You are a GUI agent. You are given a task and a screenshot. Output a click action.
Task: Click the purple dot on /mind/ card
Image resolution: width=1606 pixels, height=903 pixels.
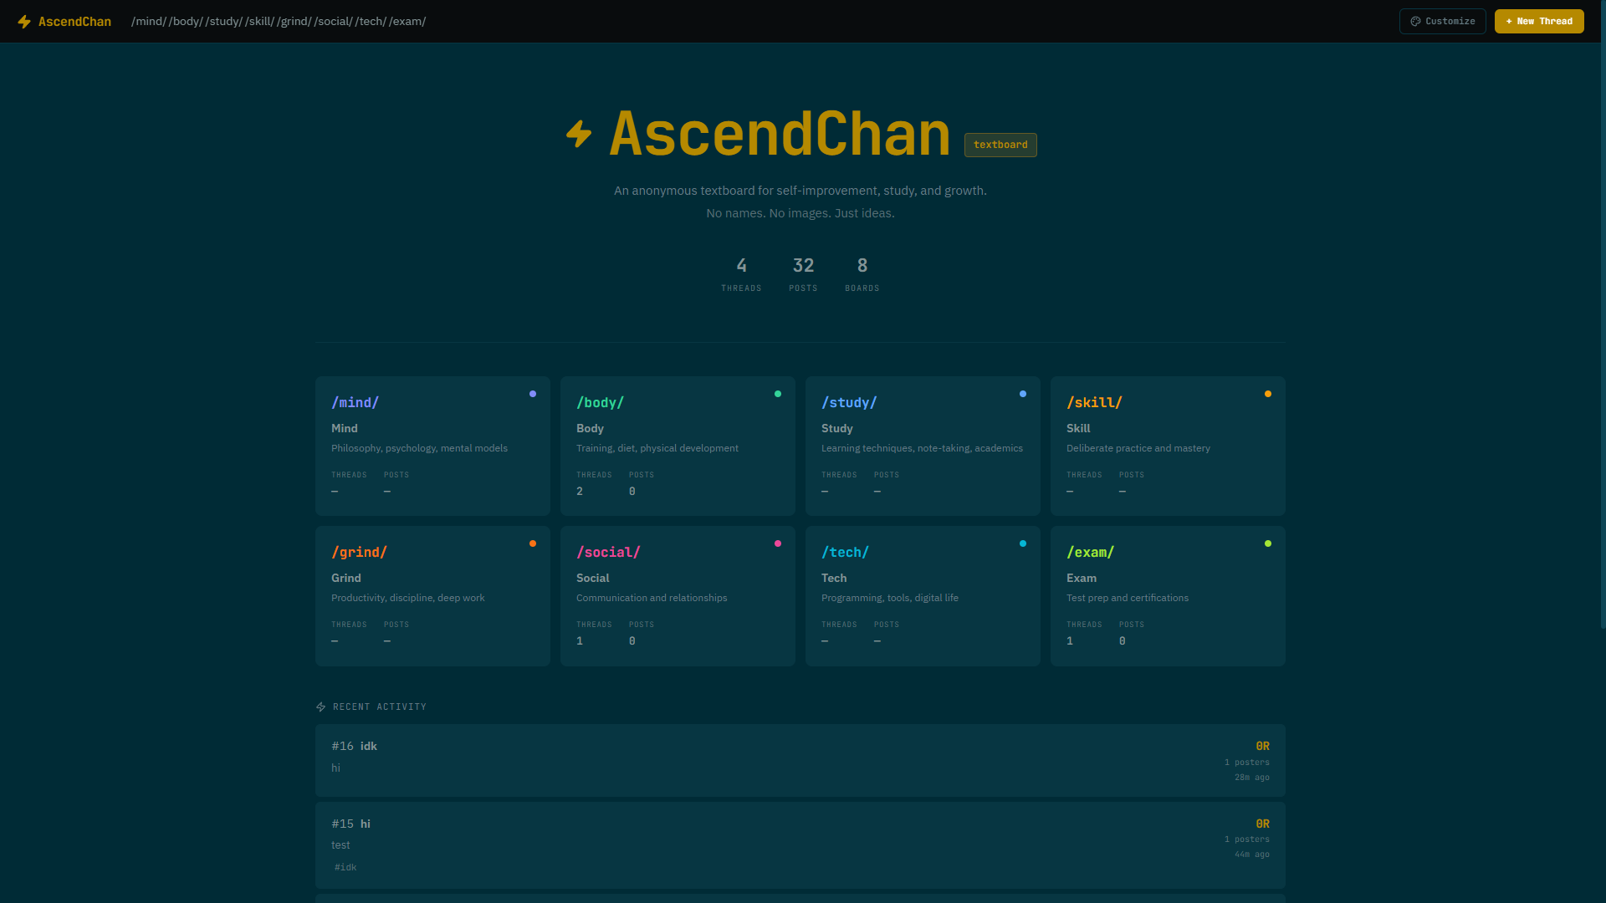click(533, 394)
